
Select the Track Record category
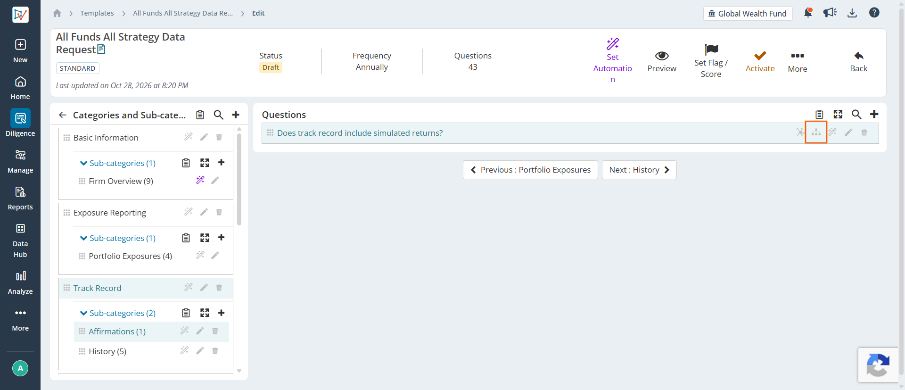pyautogui.click(x=97, y=288)
